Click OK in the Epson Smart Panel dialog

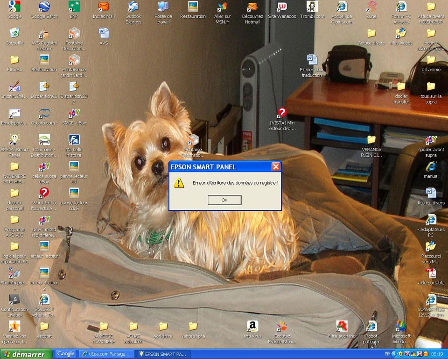point(224,200)
